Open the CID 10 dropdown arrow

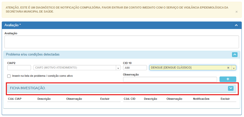point(234,68)
